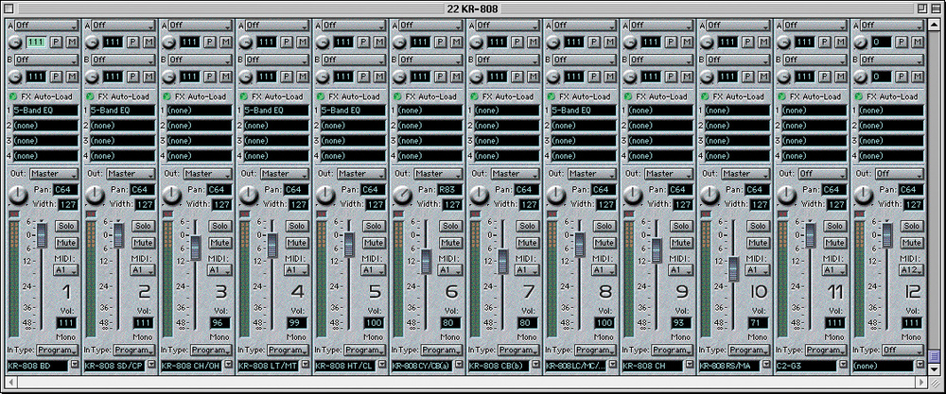Open the MIDI 'A1' dropdown on channel 8
Image resolution: width=946 pixels, height=394 pixels.
[603, 270]
